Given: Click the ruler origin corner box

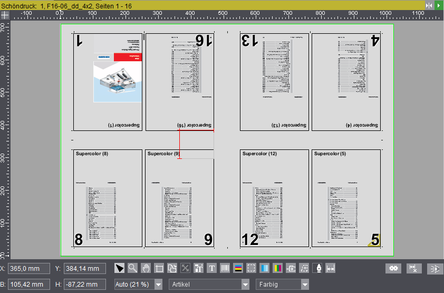Looking at the screenshot, I should click(5, 15).
